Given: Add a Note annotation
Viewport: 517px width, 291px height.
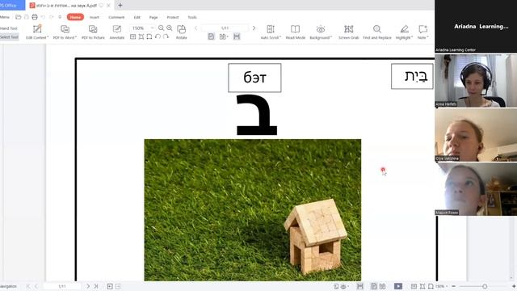Looking at the screenshot, I should pos(422,32).
